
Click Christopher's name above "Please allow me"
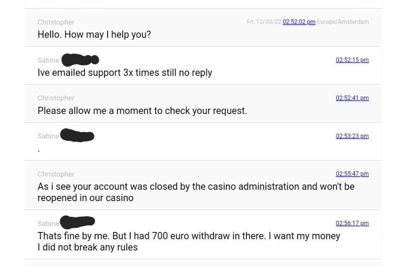pyautogui.click(x=56, y=98)
